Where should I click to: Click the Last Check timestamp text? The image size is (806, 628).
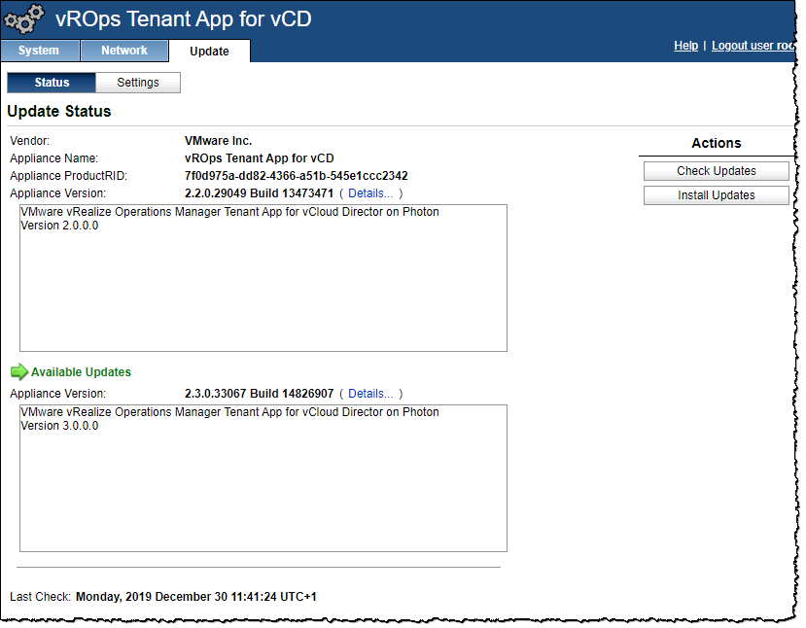tap(195, 596)
